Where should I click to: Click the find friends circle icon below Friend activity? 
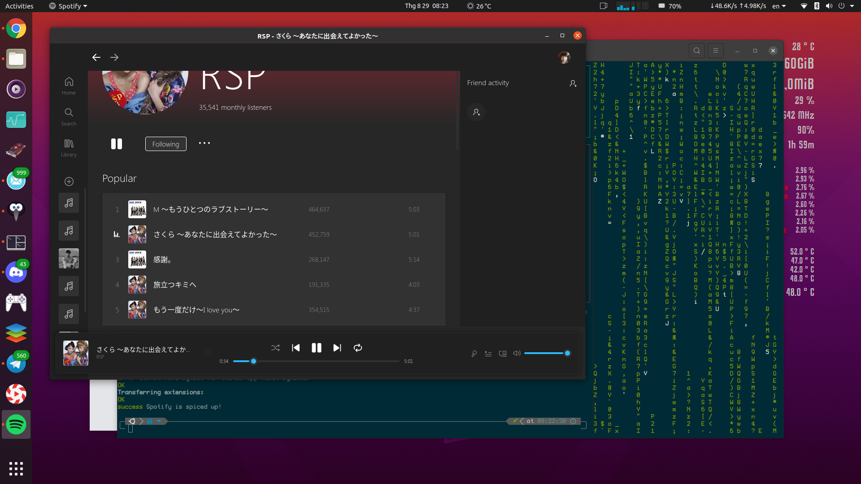pyautogui.click(x=476, y=112)
